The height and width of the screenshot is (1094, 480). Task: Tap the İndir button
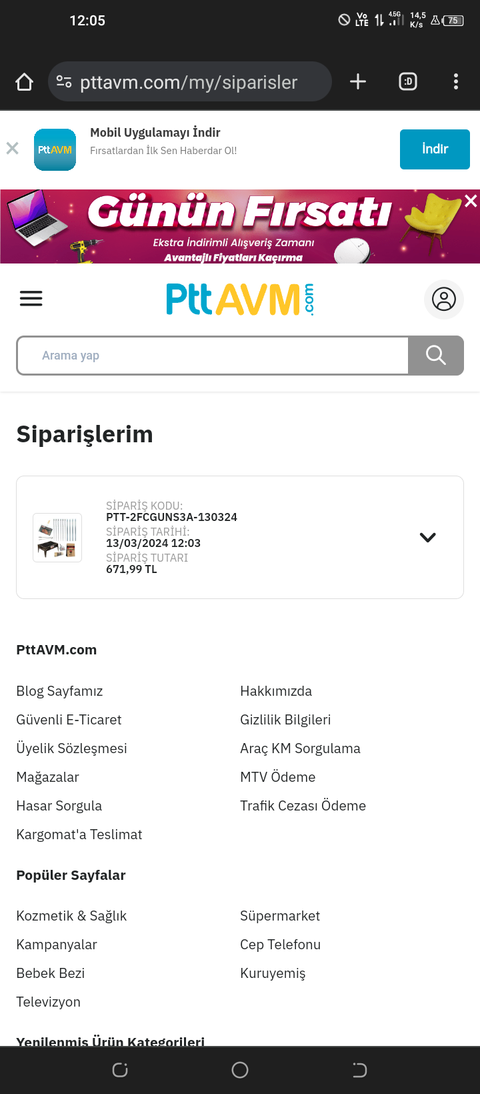point(435,149)
